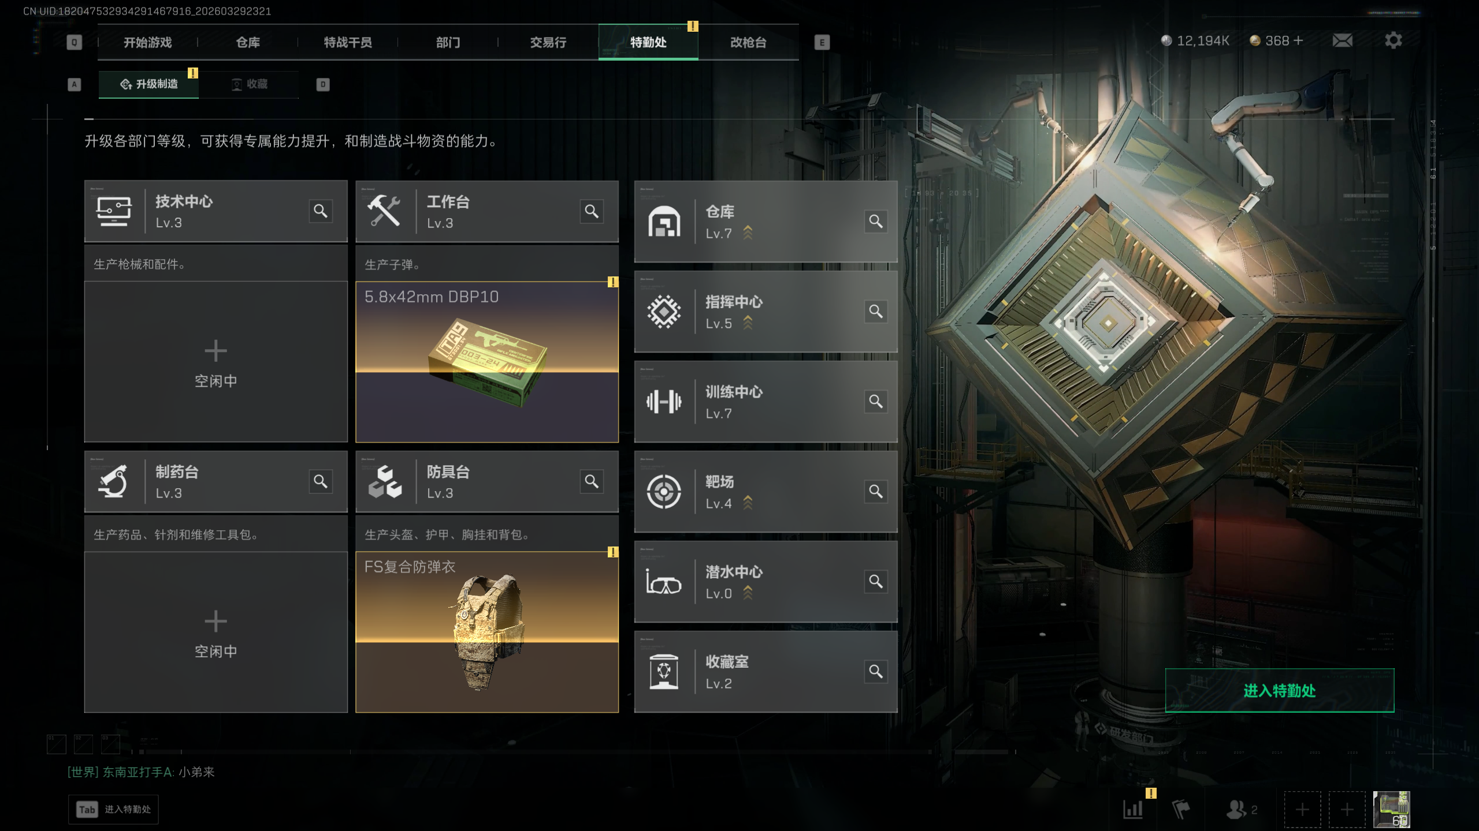Click magnifier on 靶场 row

(876, 492)
